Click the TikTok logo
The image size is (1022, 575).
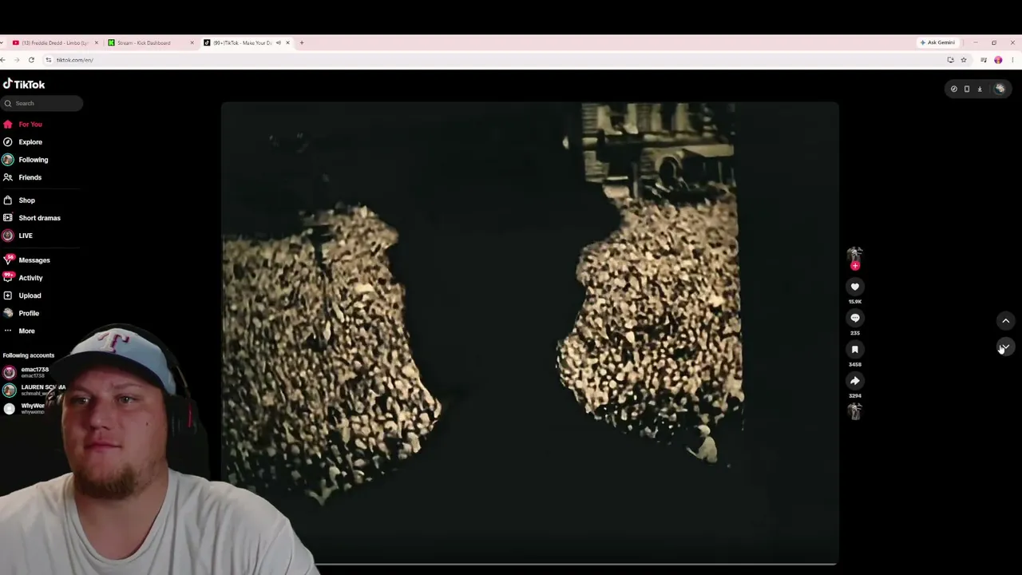click(x=24, y=84)
